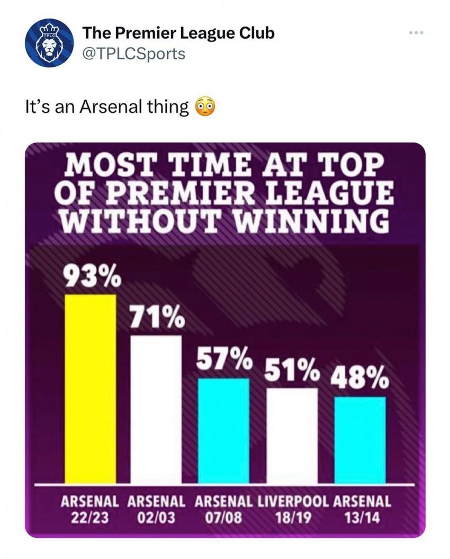Select the 51% value label
The width and height of the screenshot is (450, 559).
[291, 371]
